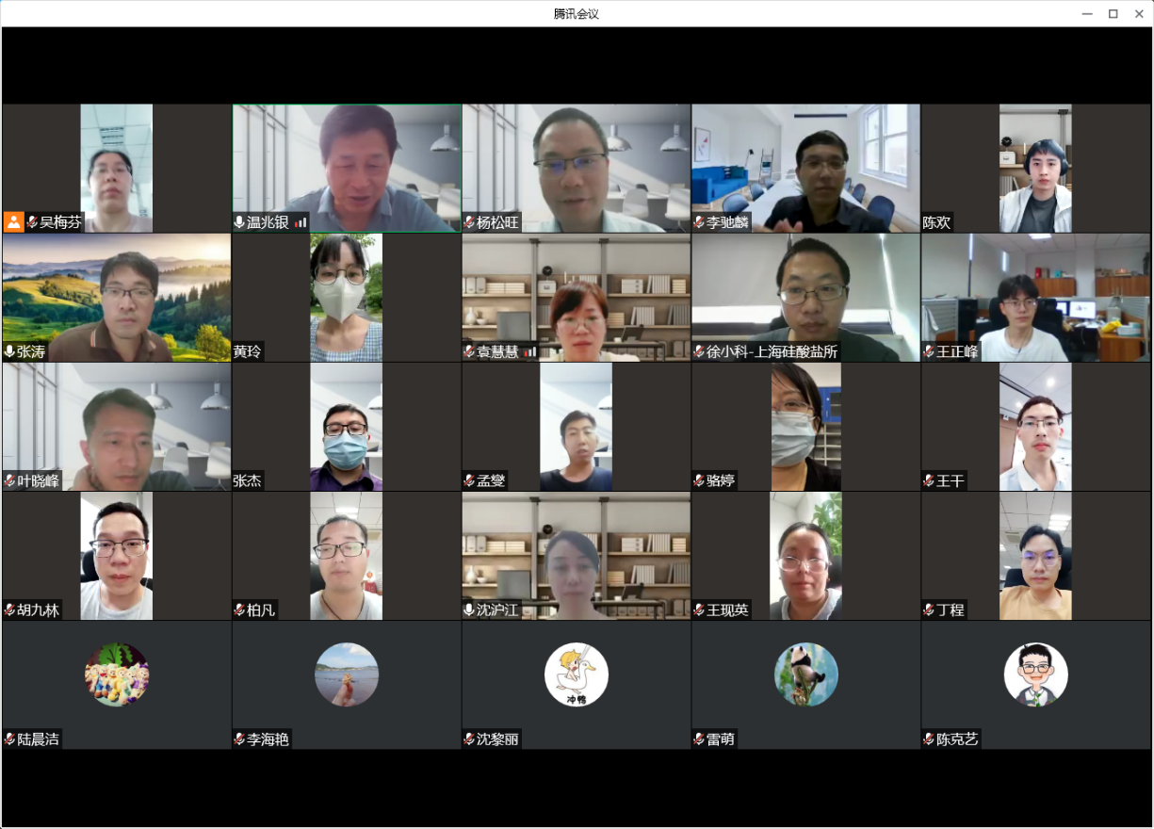Click the name label 陆晨洁
1154x829 pixels.
click(x=38, y=740)
